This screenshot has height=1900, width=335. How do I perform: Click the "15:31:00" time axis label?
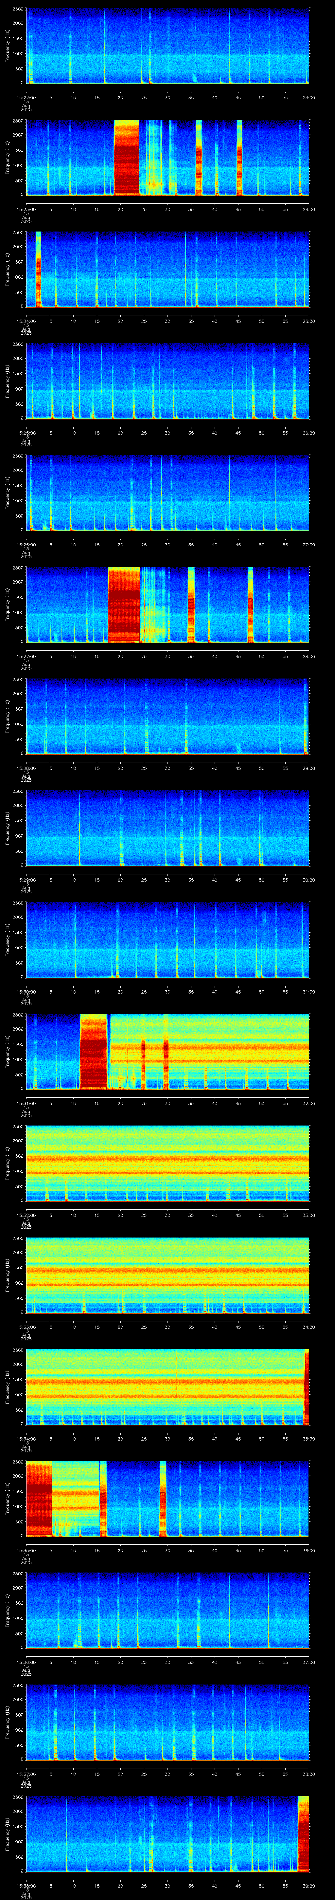[x=26, y=1103]
